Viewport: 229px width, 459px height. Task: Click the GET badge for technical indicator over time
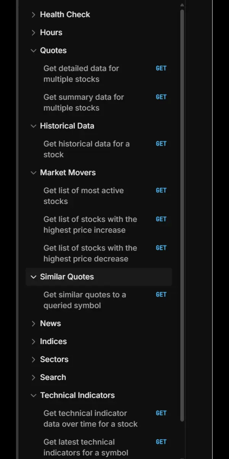pyautogui.click(x=161, y=413)
